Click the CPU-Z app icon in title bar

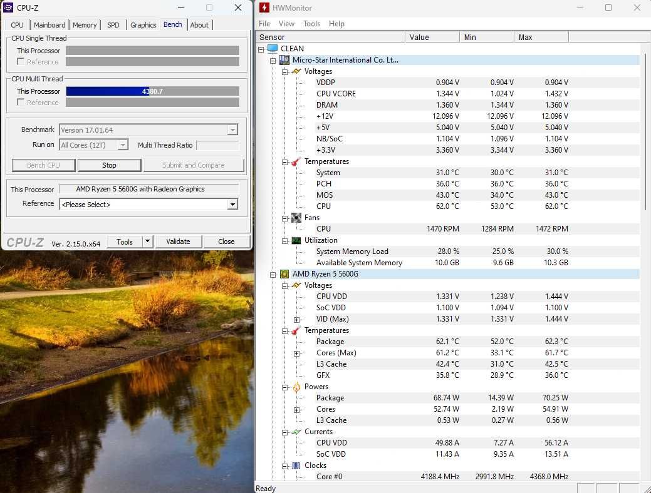8,8
